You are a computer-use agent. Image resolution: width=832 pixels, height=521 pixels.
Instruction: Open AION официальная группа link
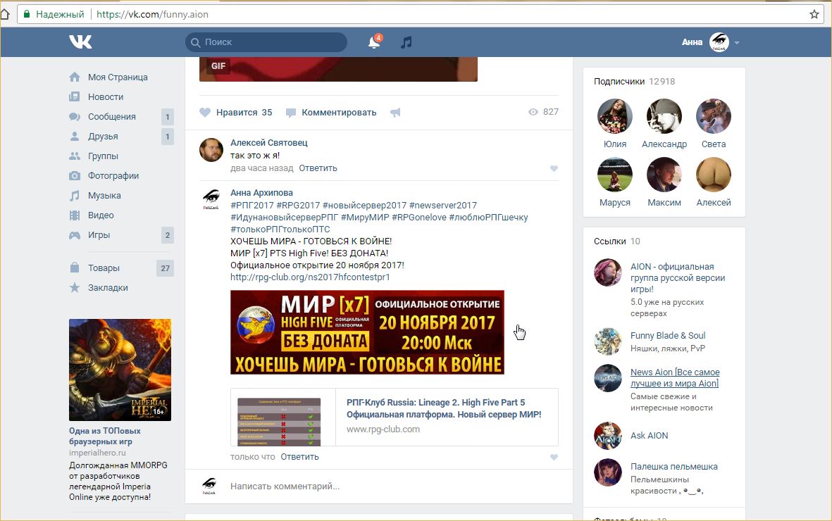678,278
